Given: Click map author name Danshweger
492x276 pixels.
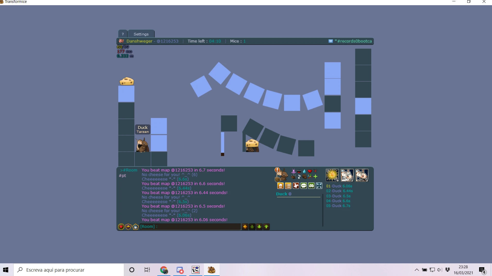Looking at the screenshot, I should point(139,41).
